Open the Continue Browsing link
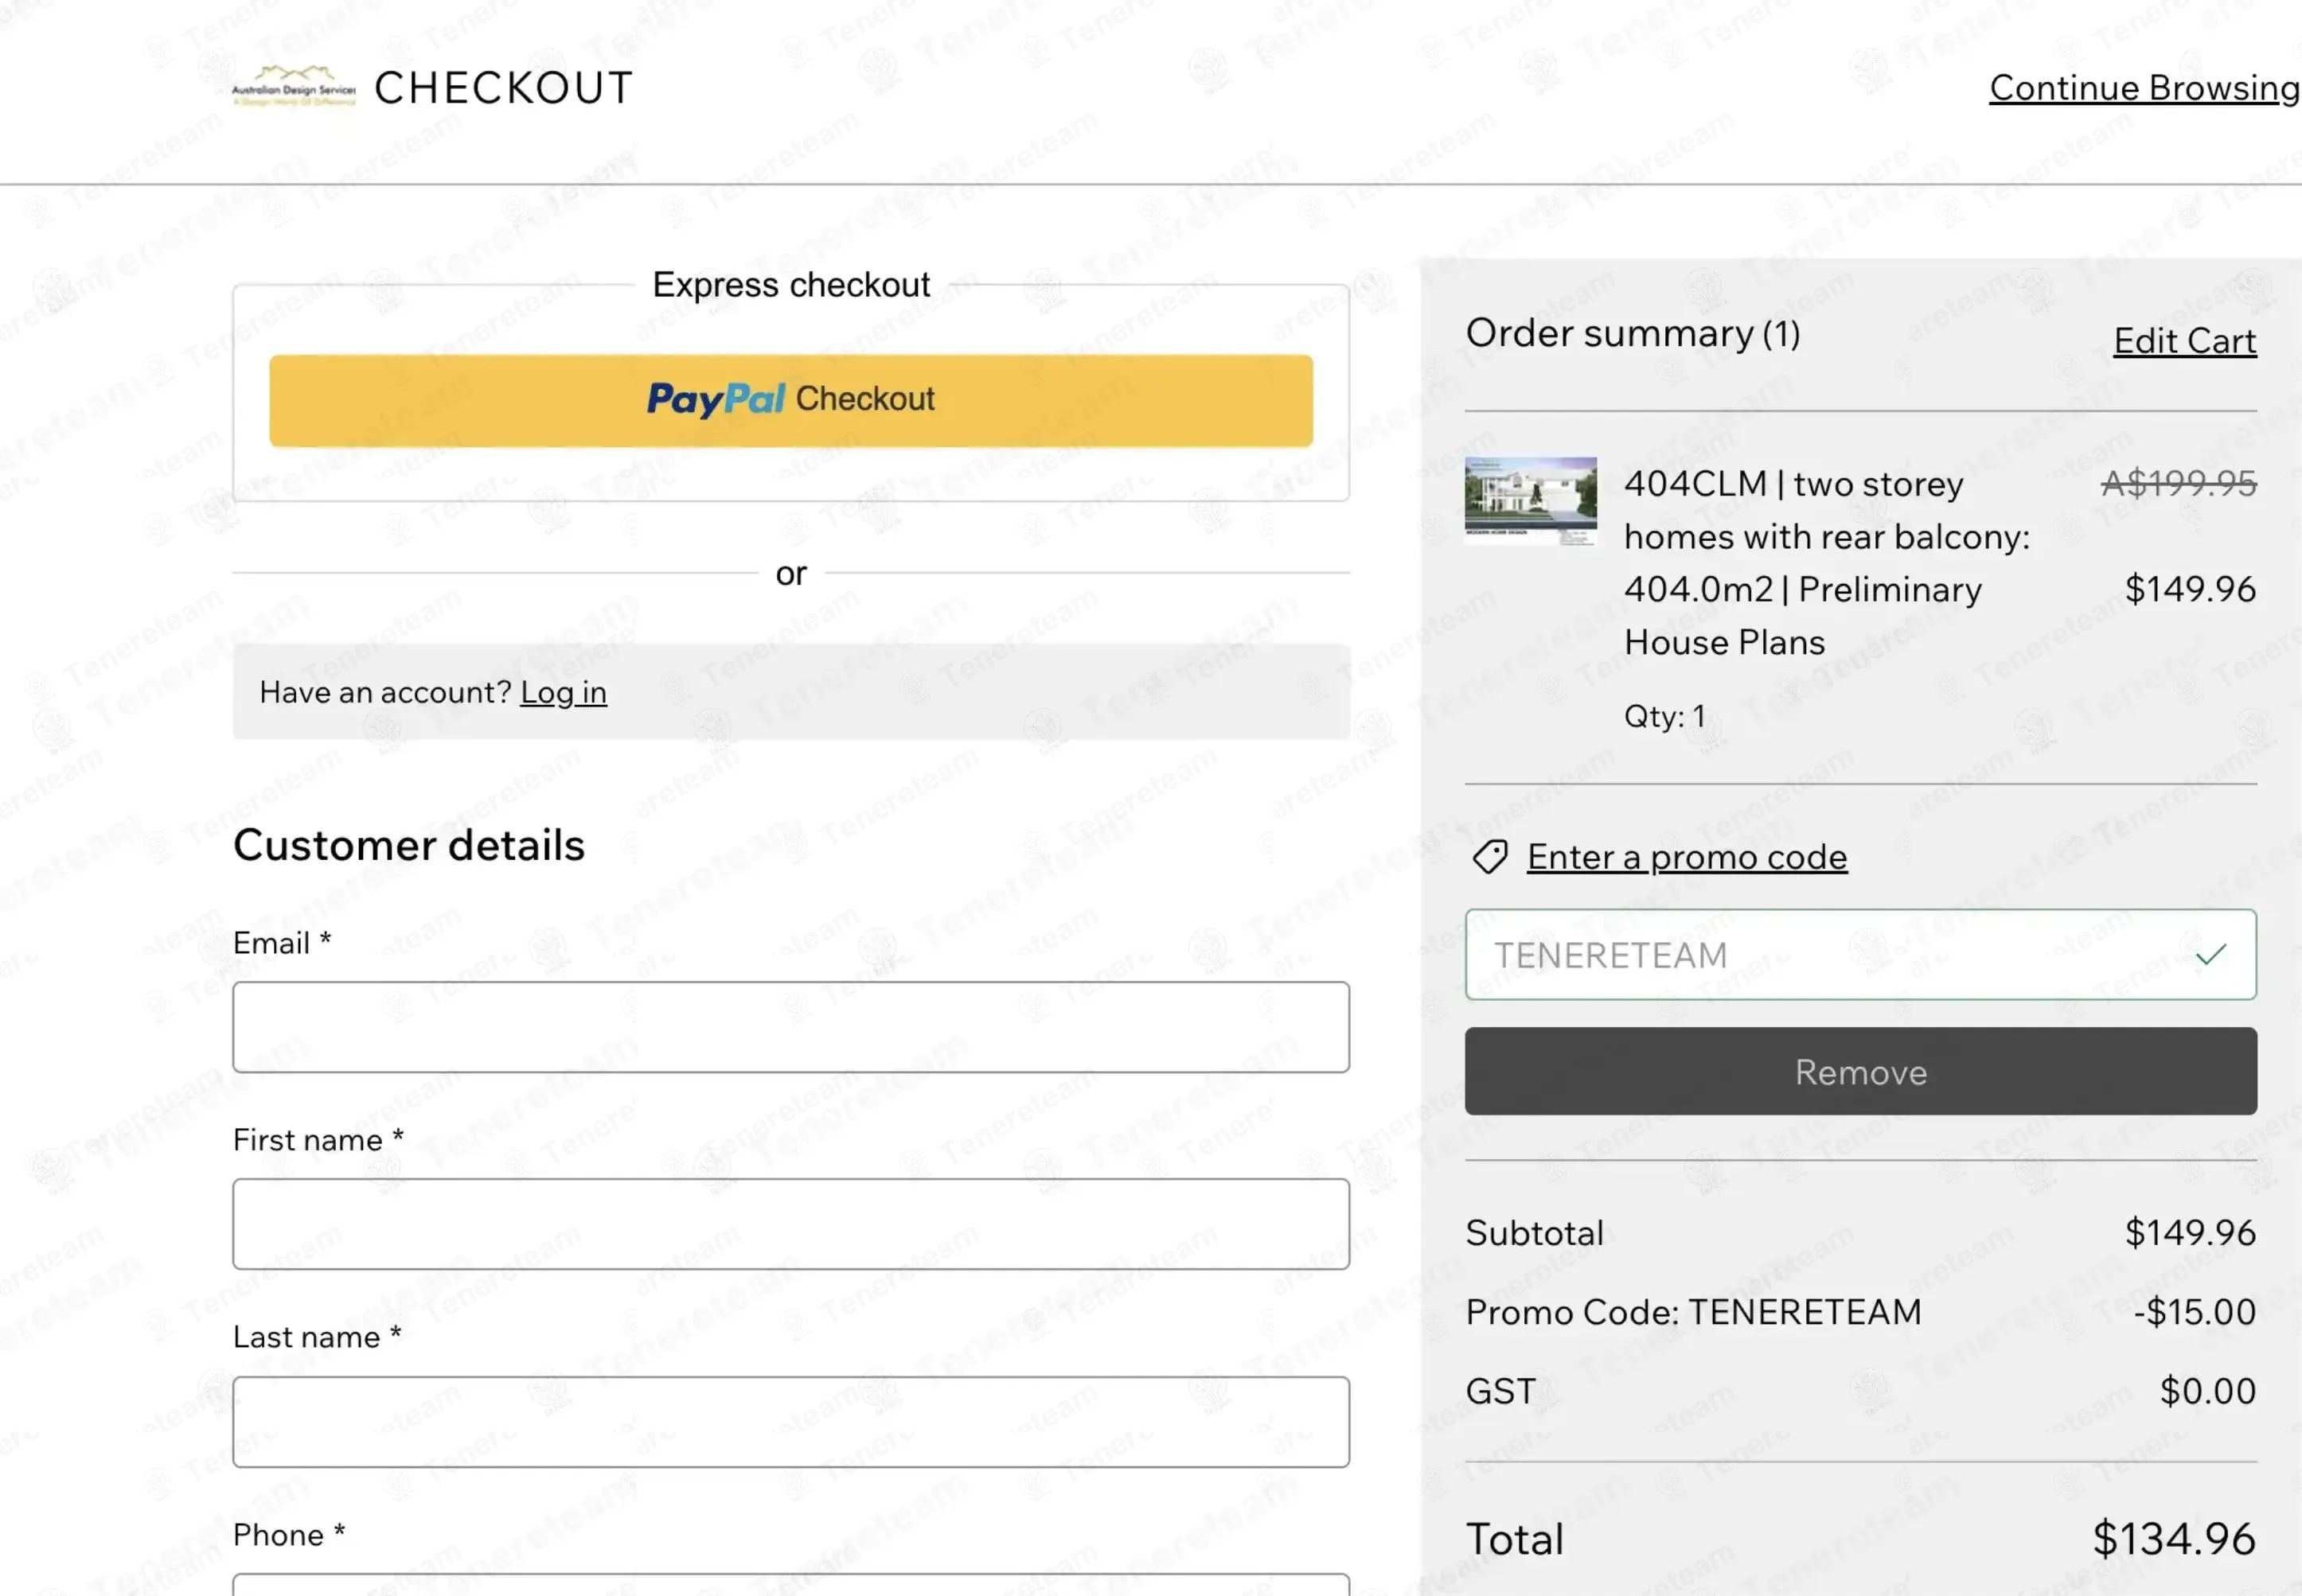The image size is (2302, 1596). tap(2144, 88)
